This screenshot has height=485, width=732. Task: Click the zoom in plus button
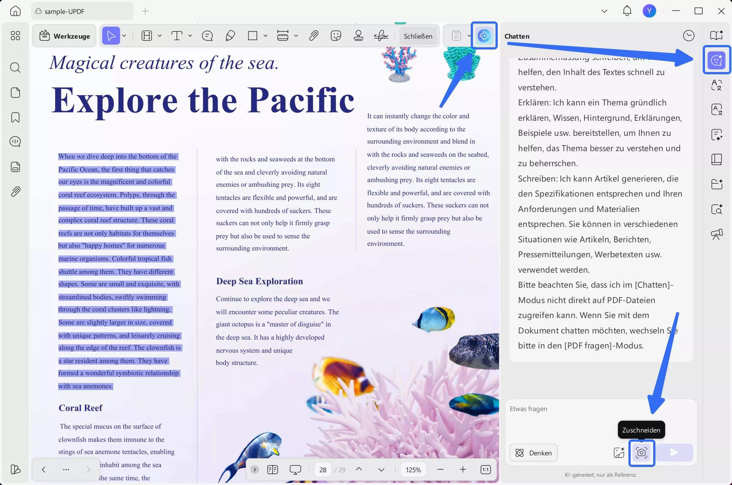[x=463, y=470]
